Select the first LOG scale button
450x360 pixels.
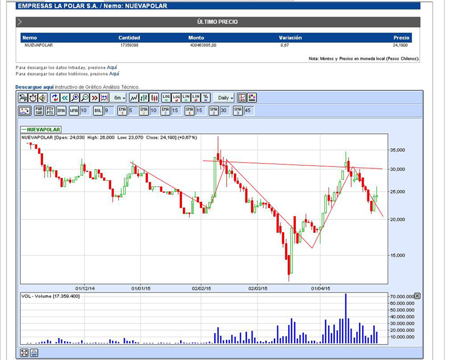[166, 98]
